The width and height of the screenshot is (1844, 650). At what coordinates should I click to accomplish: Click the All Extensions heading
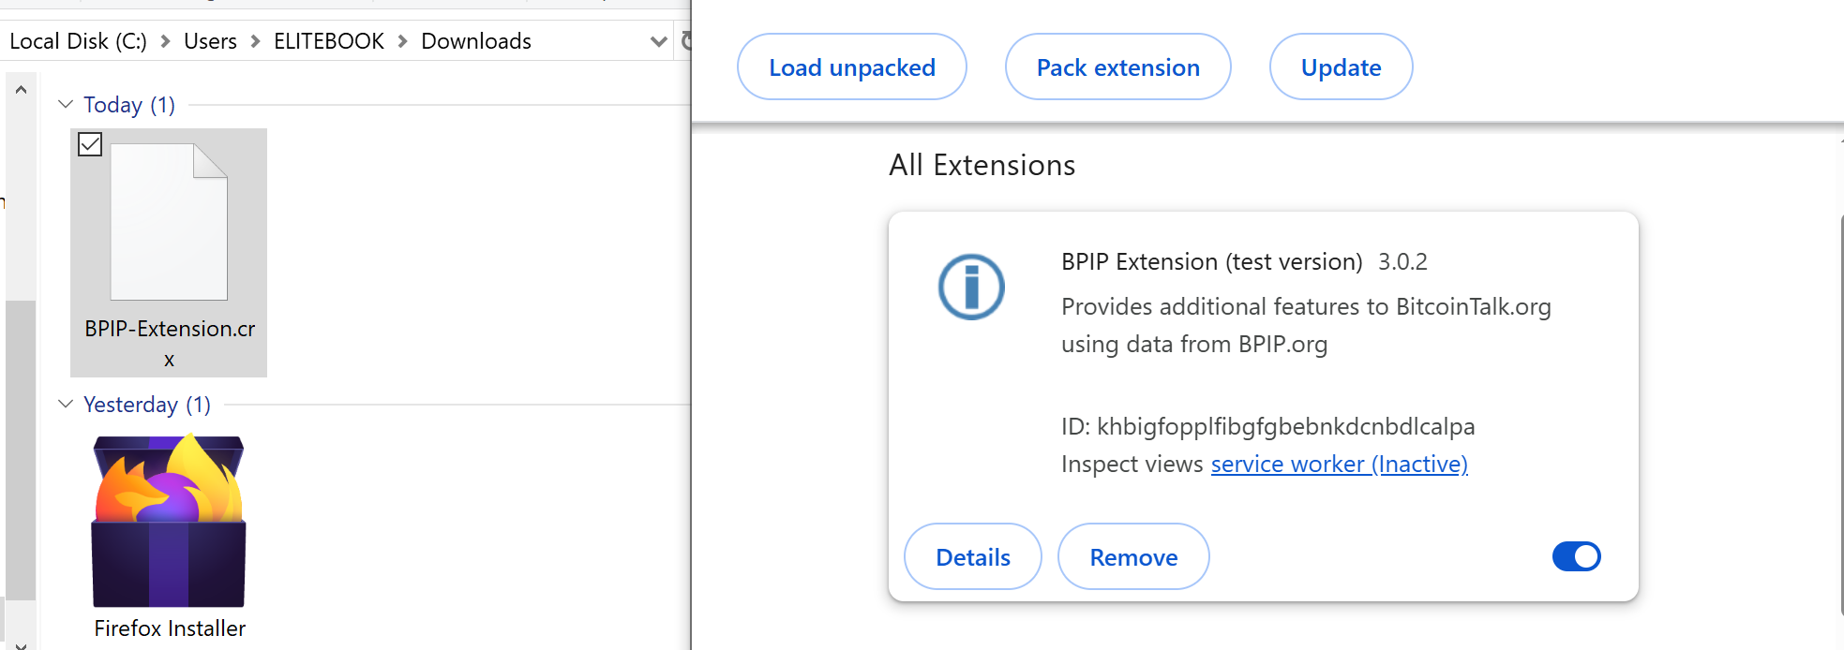coord(982,165)
